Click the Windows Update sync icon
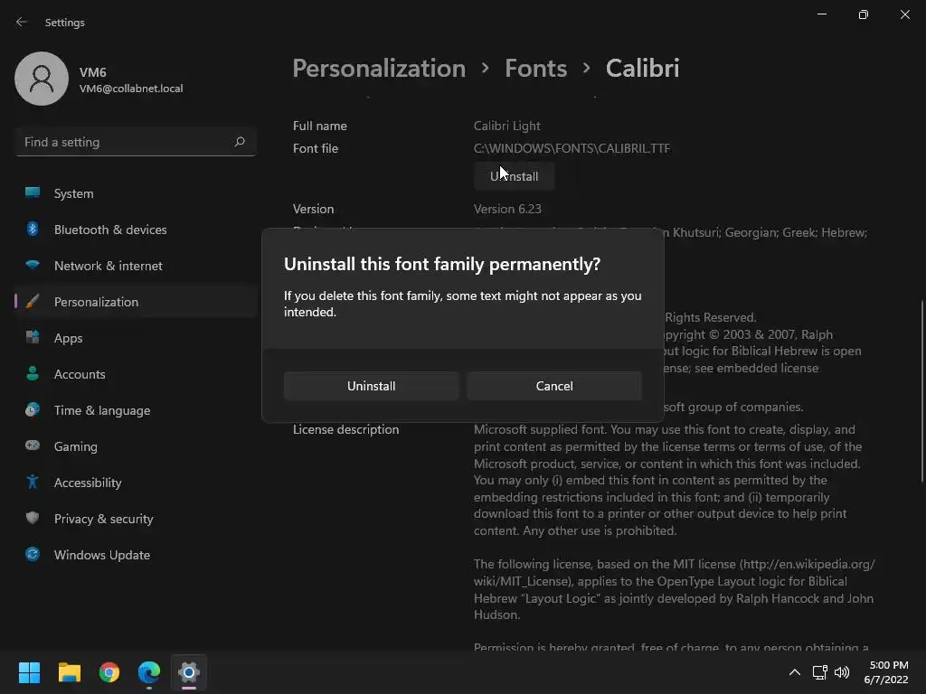The height and width of the screenshot is (694, 926). pos(33,555)
